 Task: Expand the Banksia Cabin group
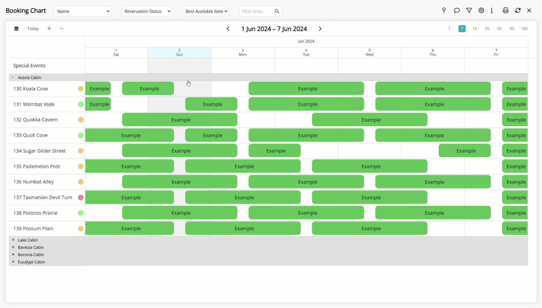point(13,247)
